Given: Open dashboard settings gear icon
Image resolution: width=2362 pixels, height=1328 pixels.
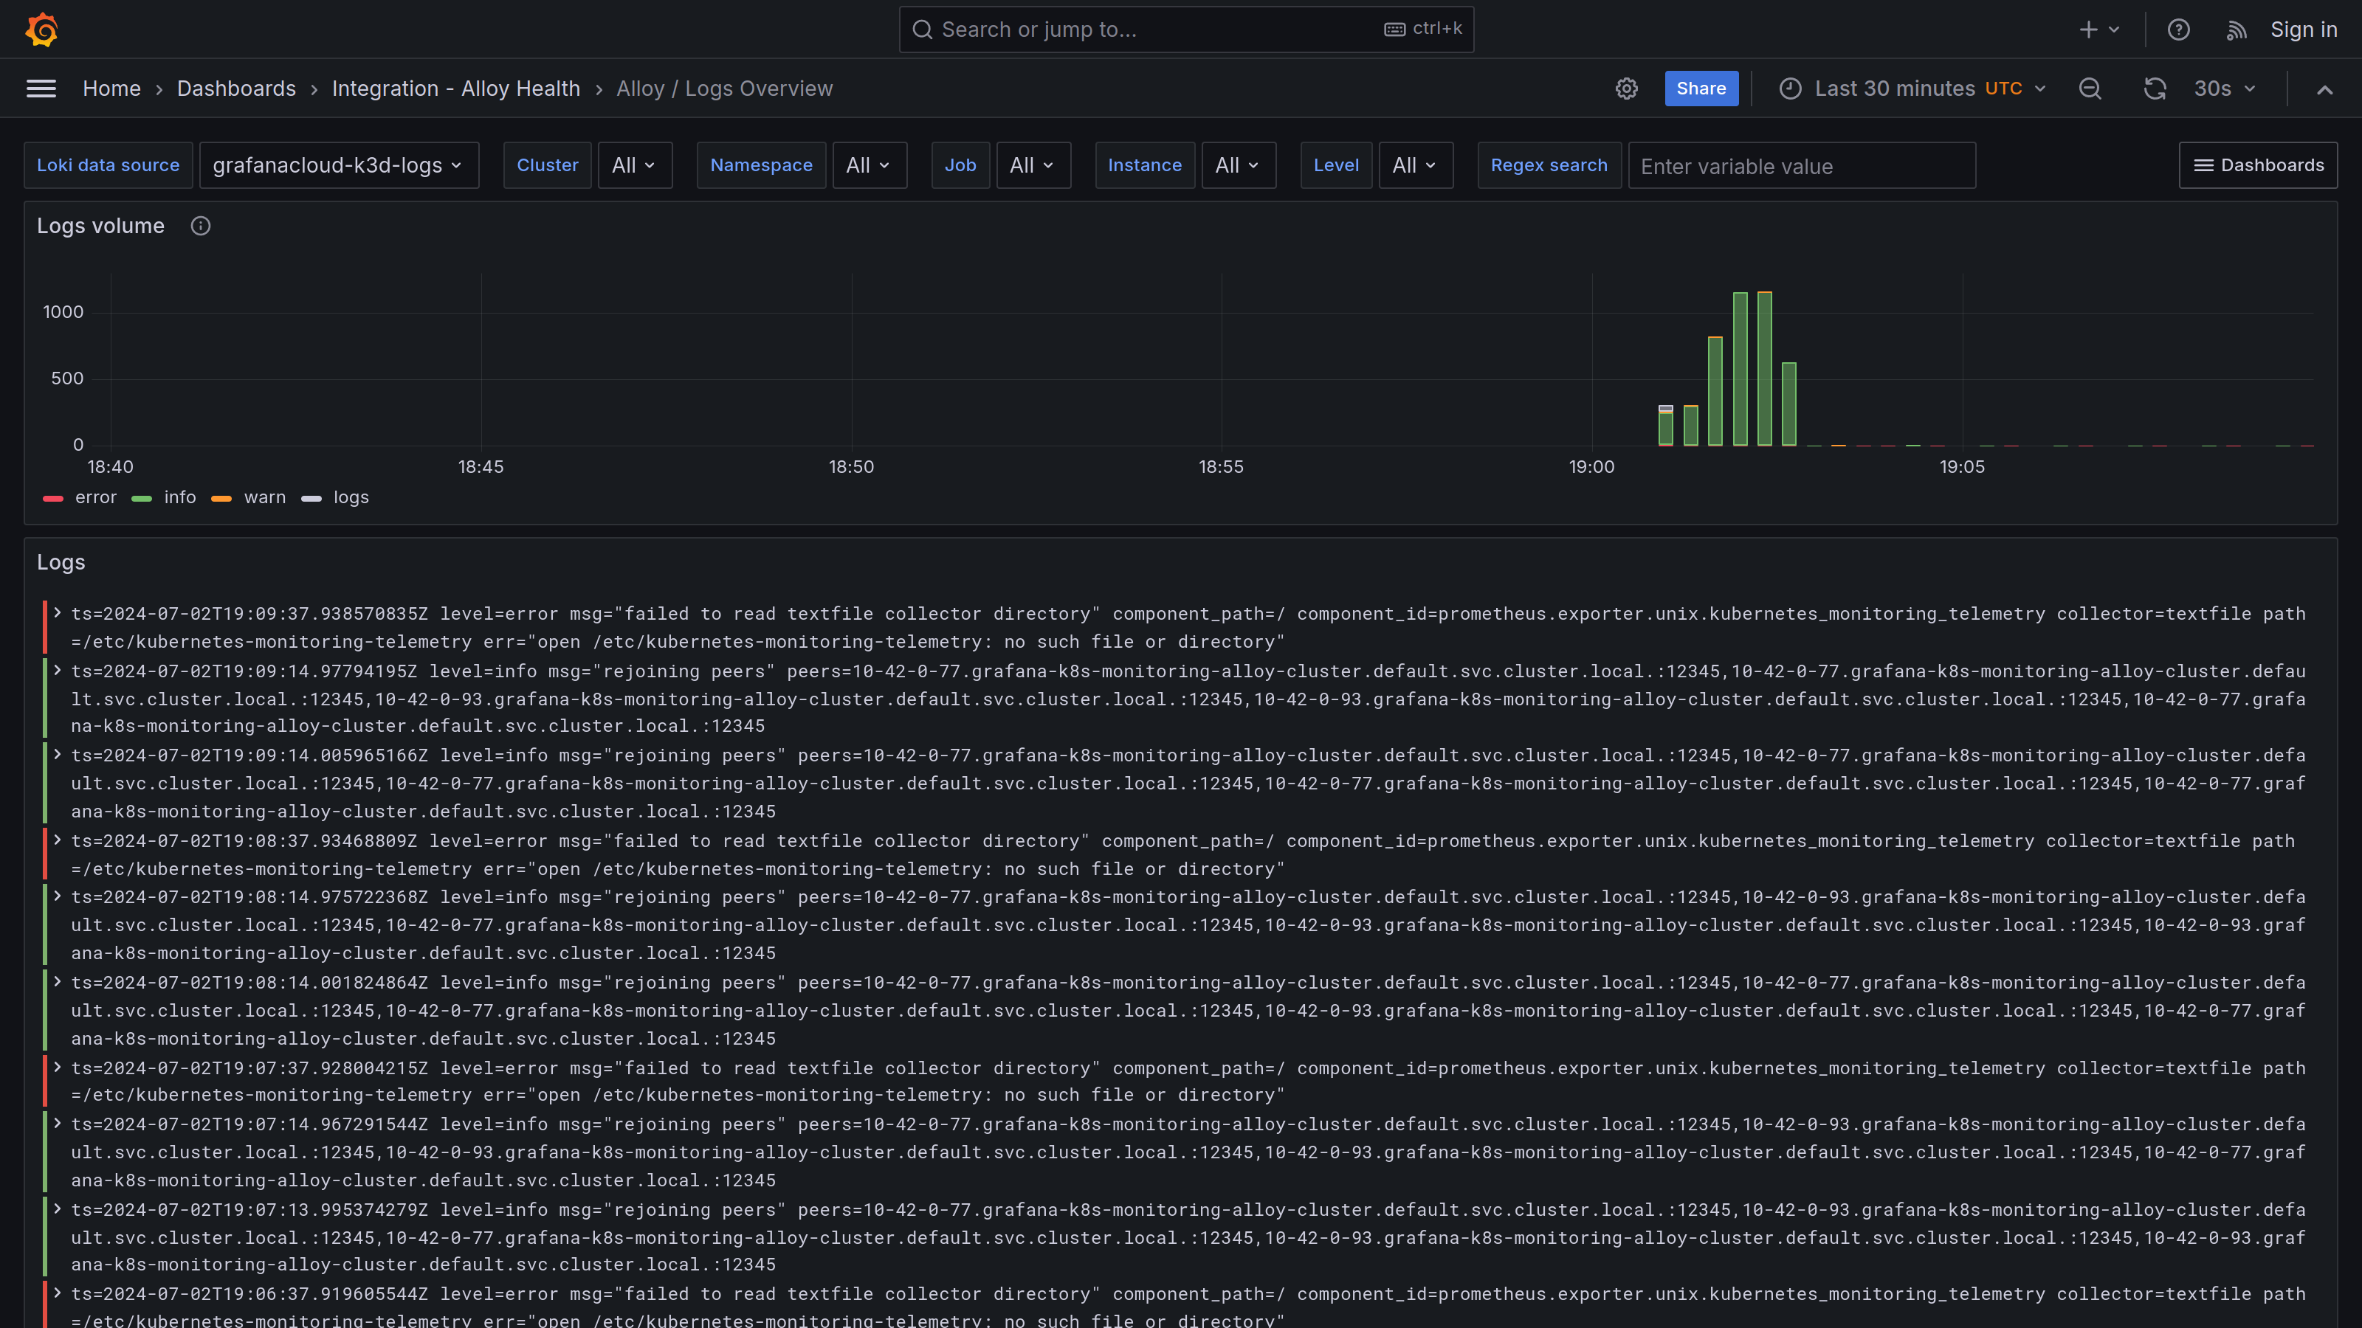Looking at the screenshot, I should pos(1627,89).
